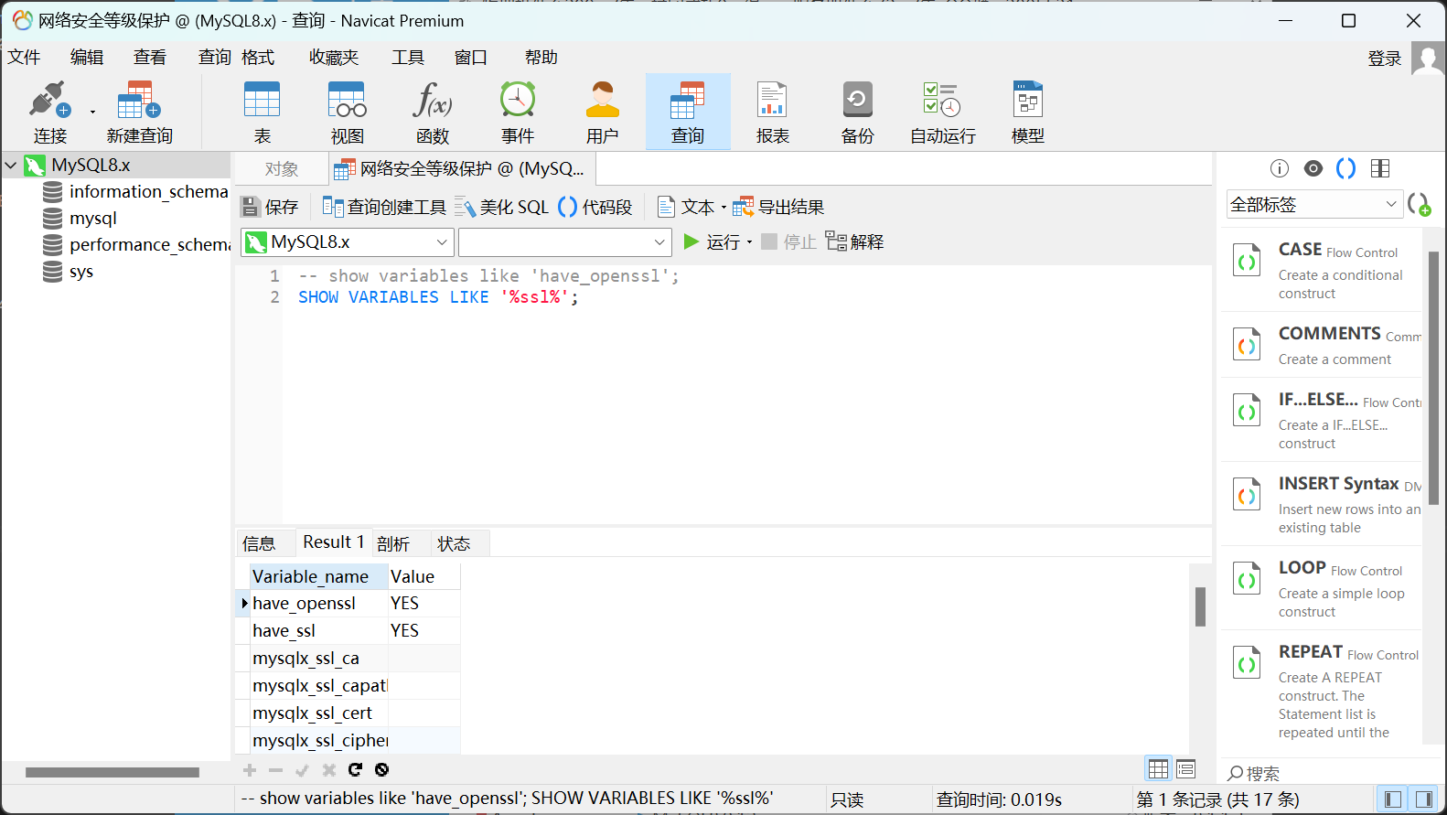Collapse the MySQL8.x connection tree node
1447x815 pixels.
click(x=12, y=166)
